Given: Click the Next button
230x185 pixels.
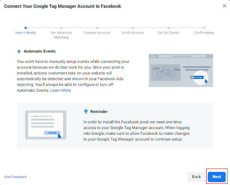Looking at the screenshot, I should click(217, 177).
